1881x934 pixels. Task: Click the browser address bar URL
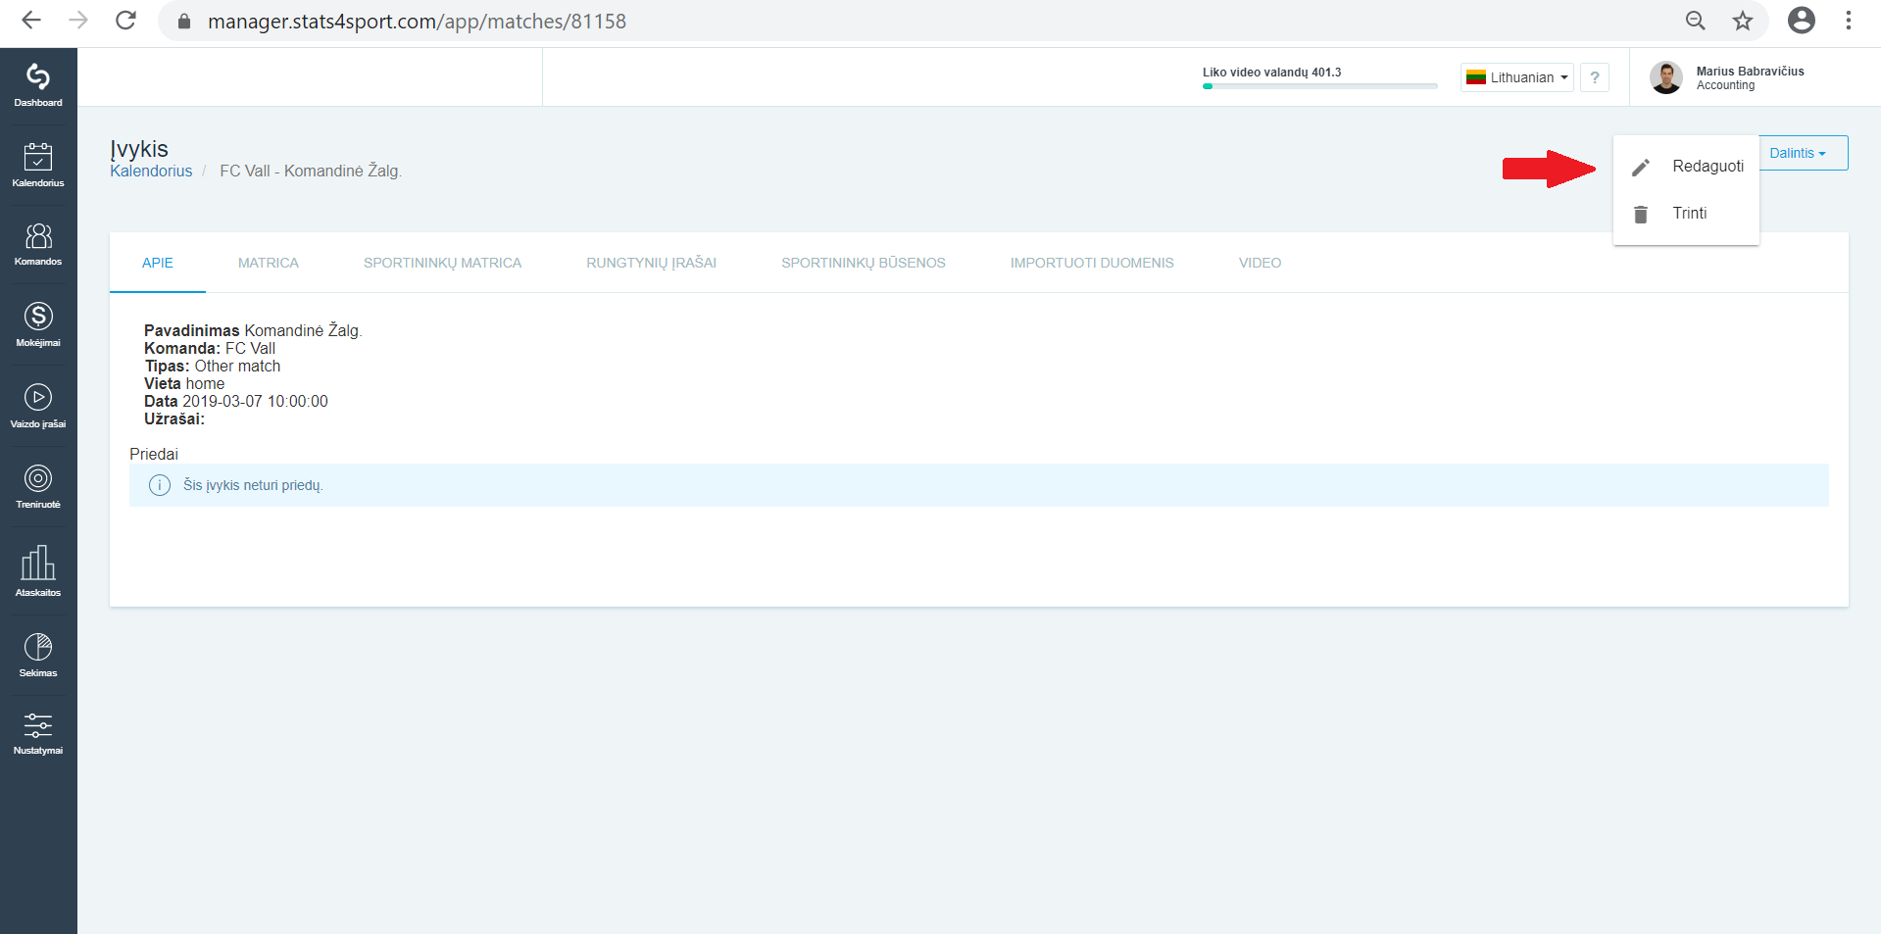tap(417, 21)
